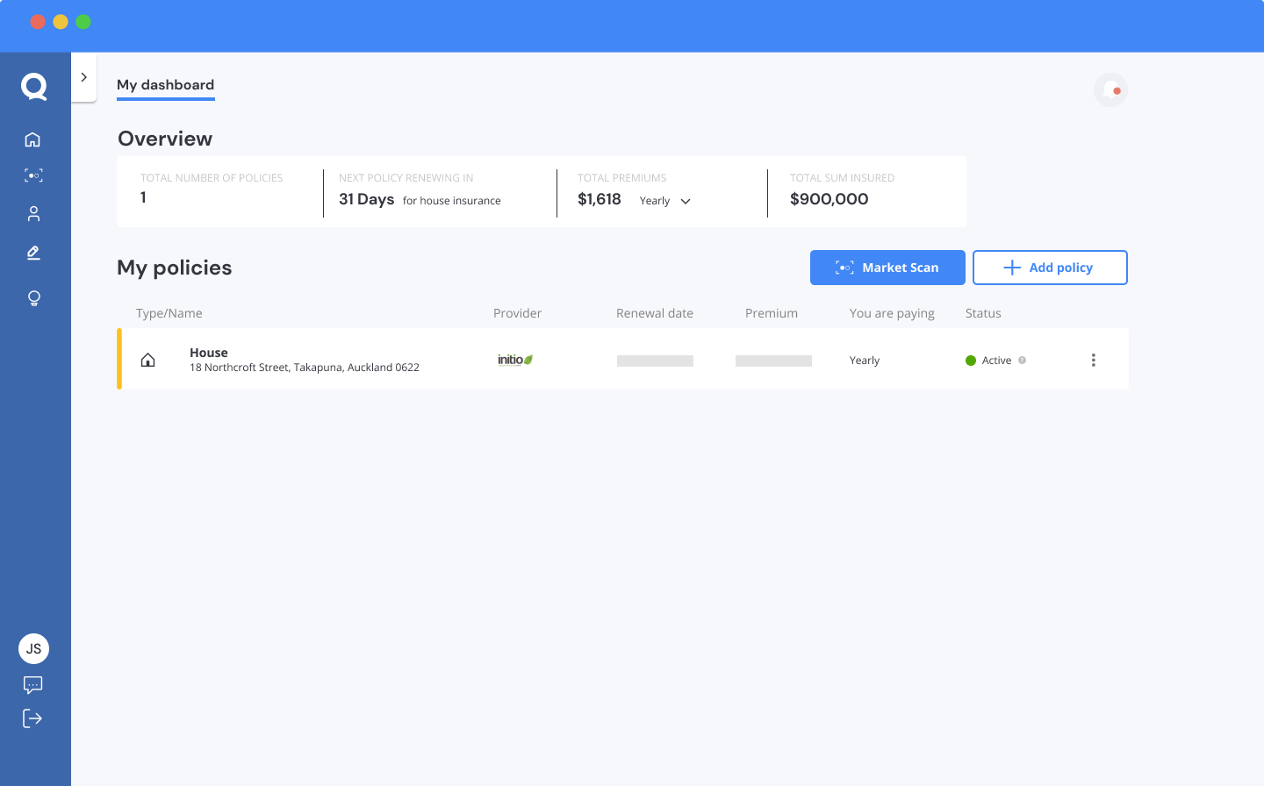
Task: Click the Active status label
Action: coord(996,361)
